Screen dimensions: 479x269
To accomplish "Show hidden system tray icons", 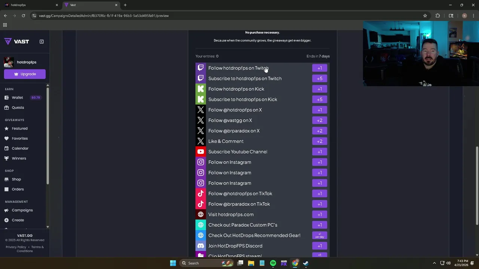I will 434,263.
